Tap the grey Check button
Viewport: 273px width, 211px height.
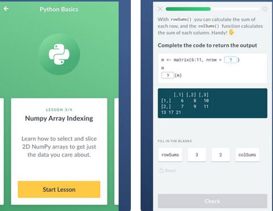pyautogui.click(x=213, y=201)
